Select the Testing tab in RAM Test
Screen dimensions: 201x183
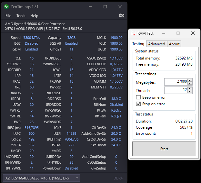(138, 44)
